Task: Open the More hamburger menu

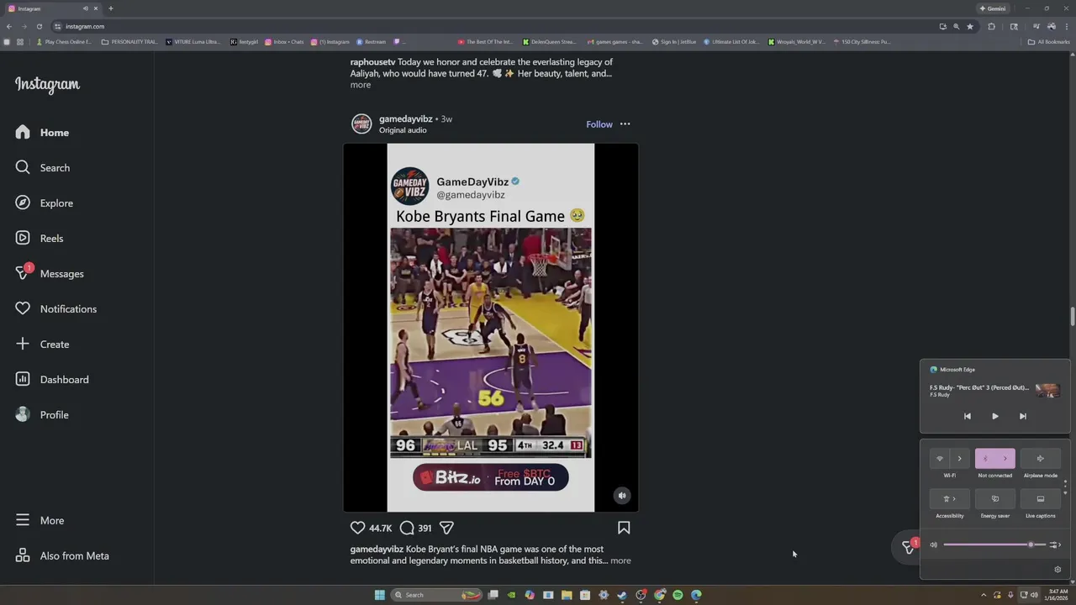Action: coord(40,520)
